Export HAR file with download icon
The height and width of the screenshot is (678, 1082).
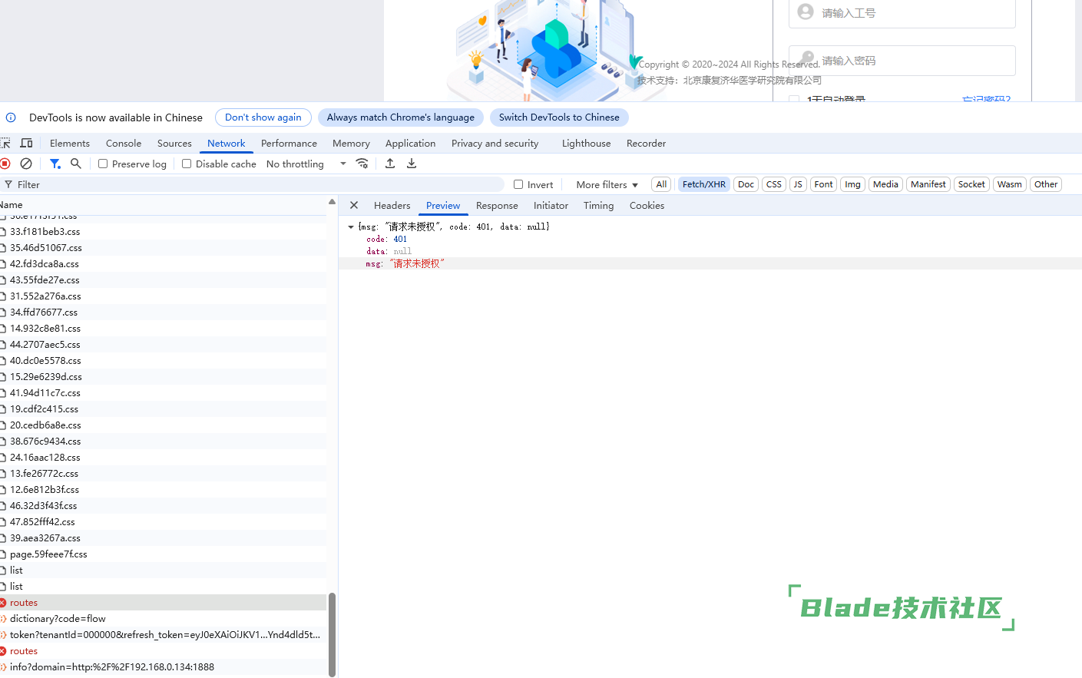click(x=412, y=164)
